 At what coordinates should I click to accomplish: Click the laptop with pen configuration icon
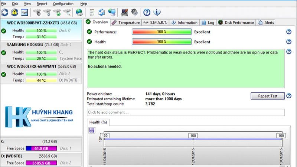[124, 13]
